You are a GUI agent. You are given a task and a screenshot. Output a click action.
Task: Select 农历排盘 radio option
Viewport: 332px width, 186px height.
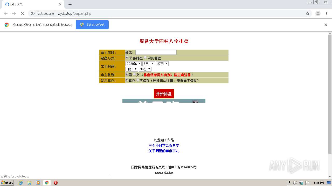(145, 58)
